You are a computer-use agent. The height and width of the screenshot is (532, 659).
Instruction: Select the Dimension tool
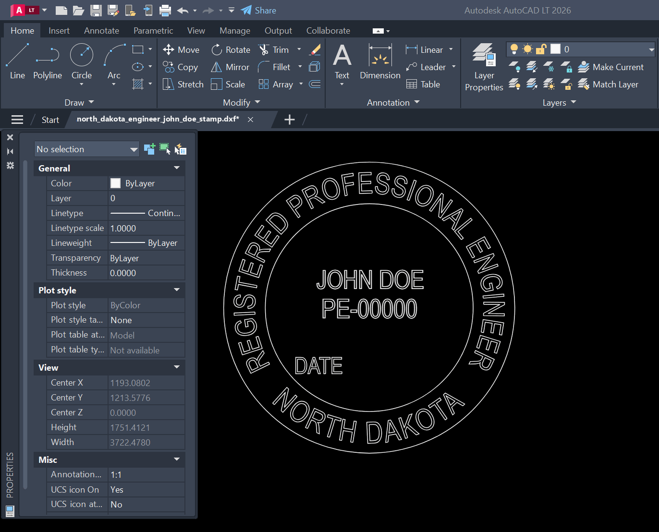click(x=380, y=61)
